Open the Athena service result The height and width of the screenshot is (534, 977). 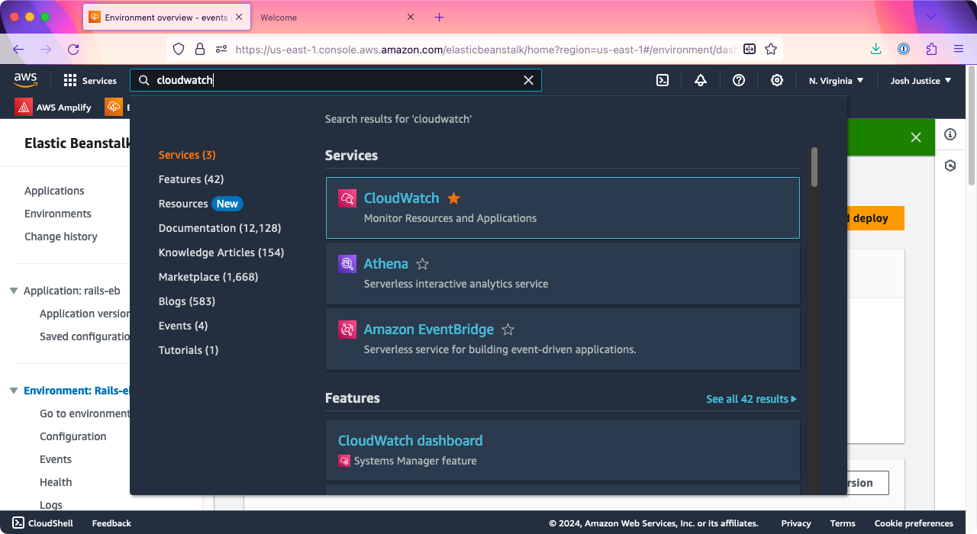point(386,264)
